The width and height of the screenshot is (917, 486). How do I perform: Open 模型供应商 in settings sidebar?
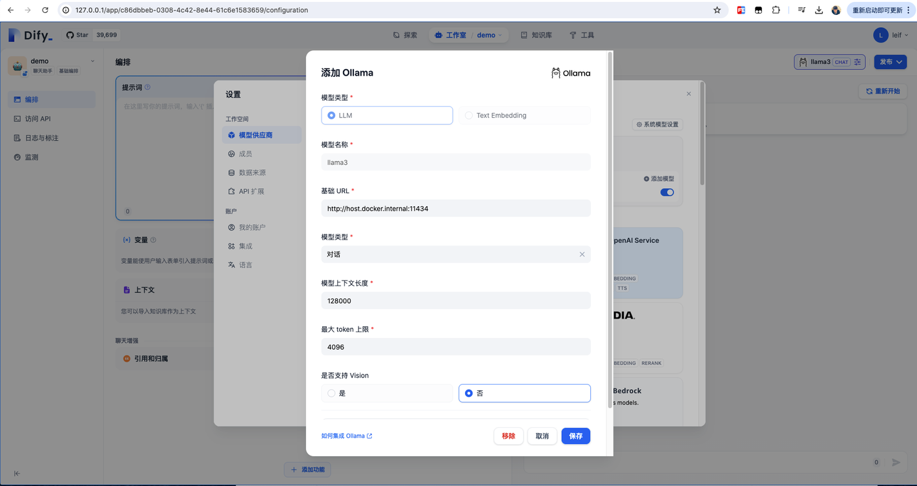click(262, 135)
